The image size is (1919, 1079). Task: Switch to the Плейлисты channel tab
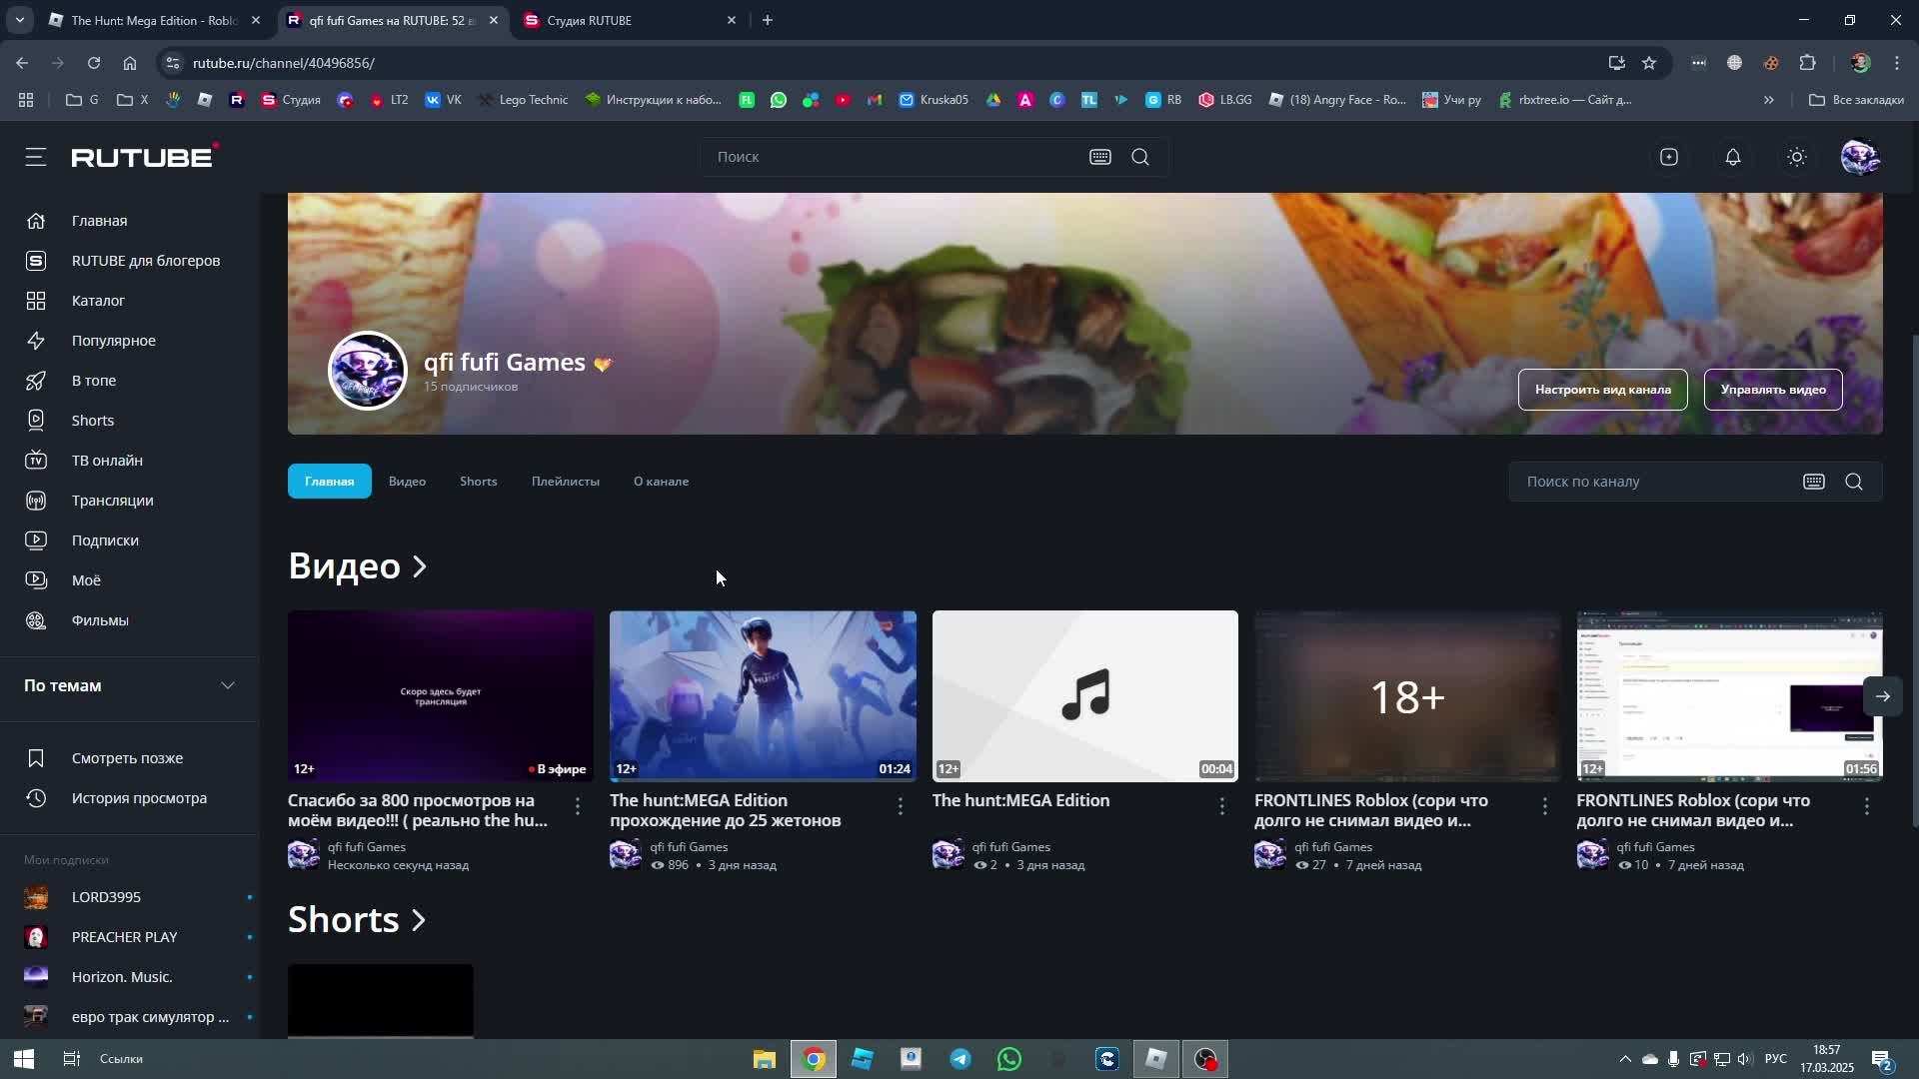(x=566, y=482)
